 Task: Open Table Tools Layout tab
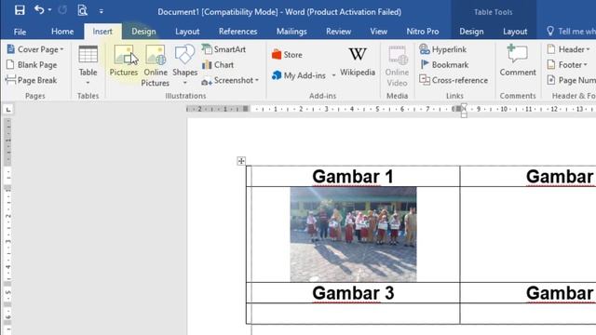click(x=515, y=32)
